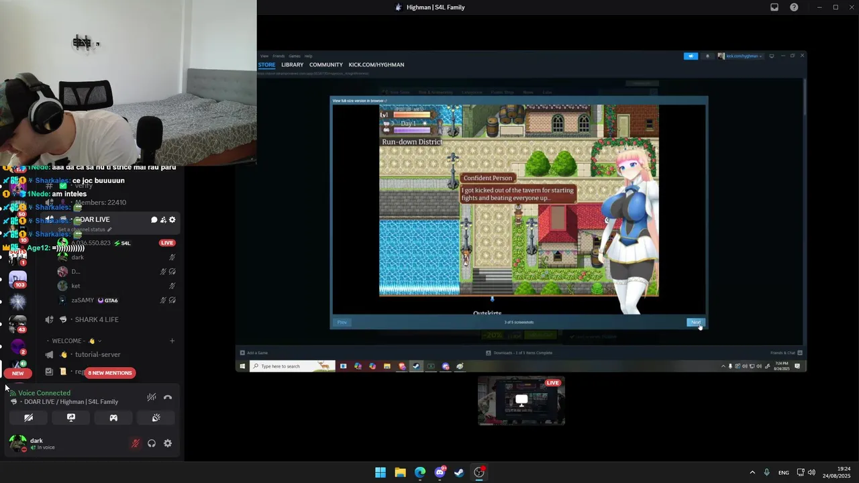Click red LIVE badge beside S4L user
The height and width of the screenshot is (483, 859).
click(167, 243)
